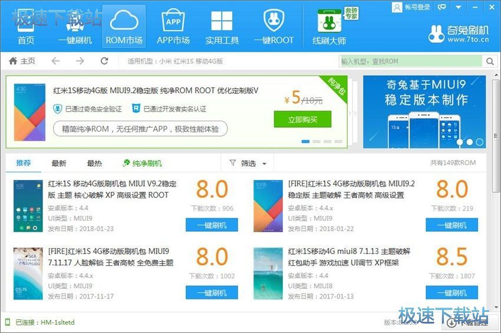Select the middle dot on MIUI9 promo banner
The width and height of the screenshot is (501, 333).
point(469,142)
